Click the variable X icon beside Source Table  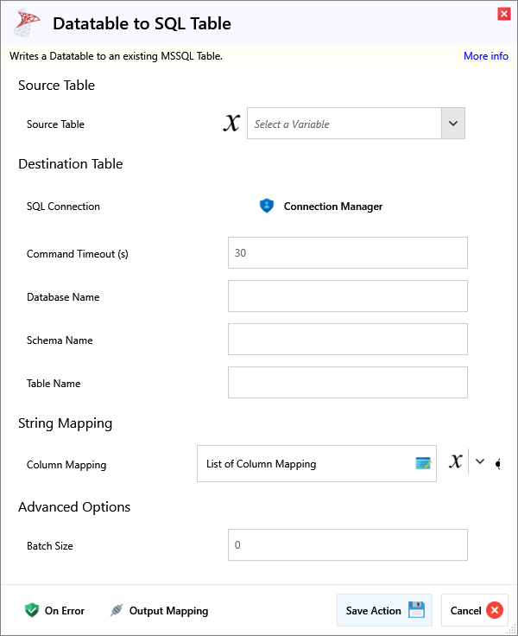(x=231, y=124)
